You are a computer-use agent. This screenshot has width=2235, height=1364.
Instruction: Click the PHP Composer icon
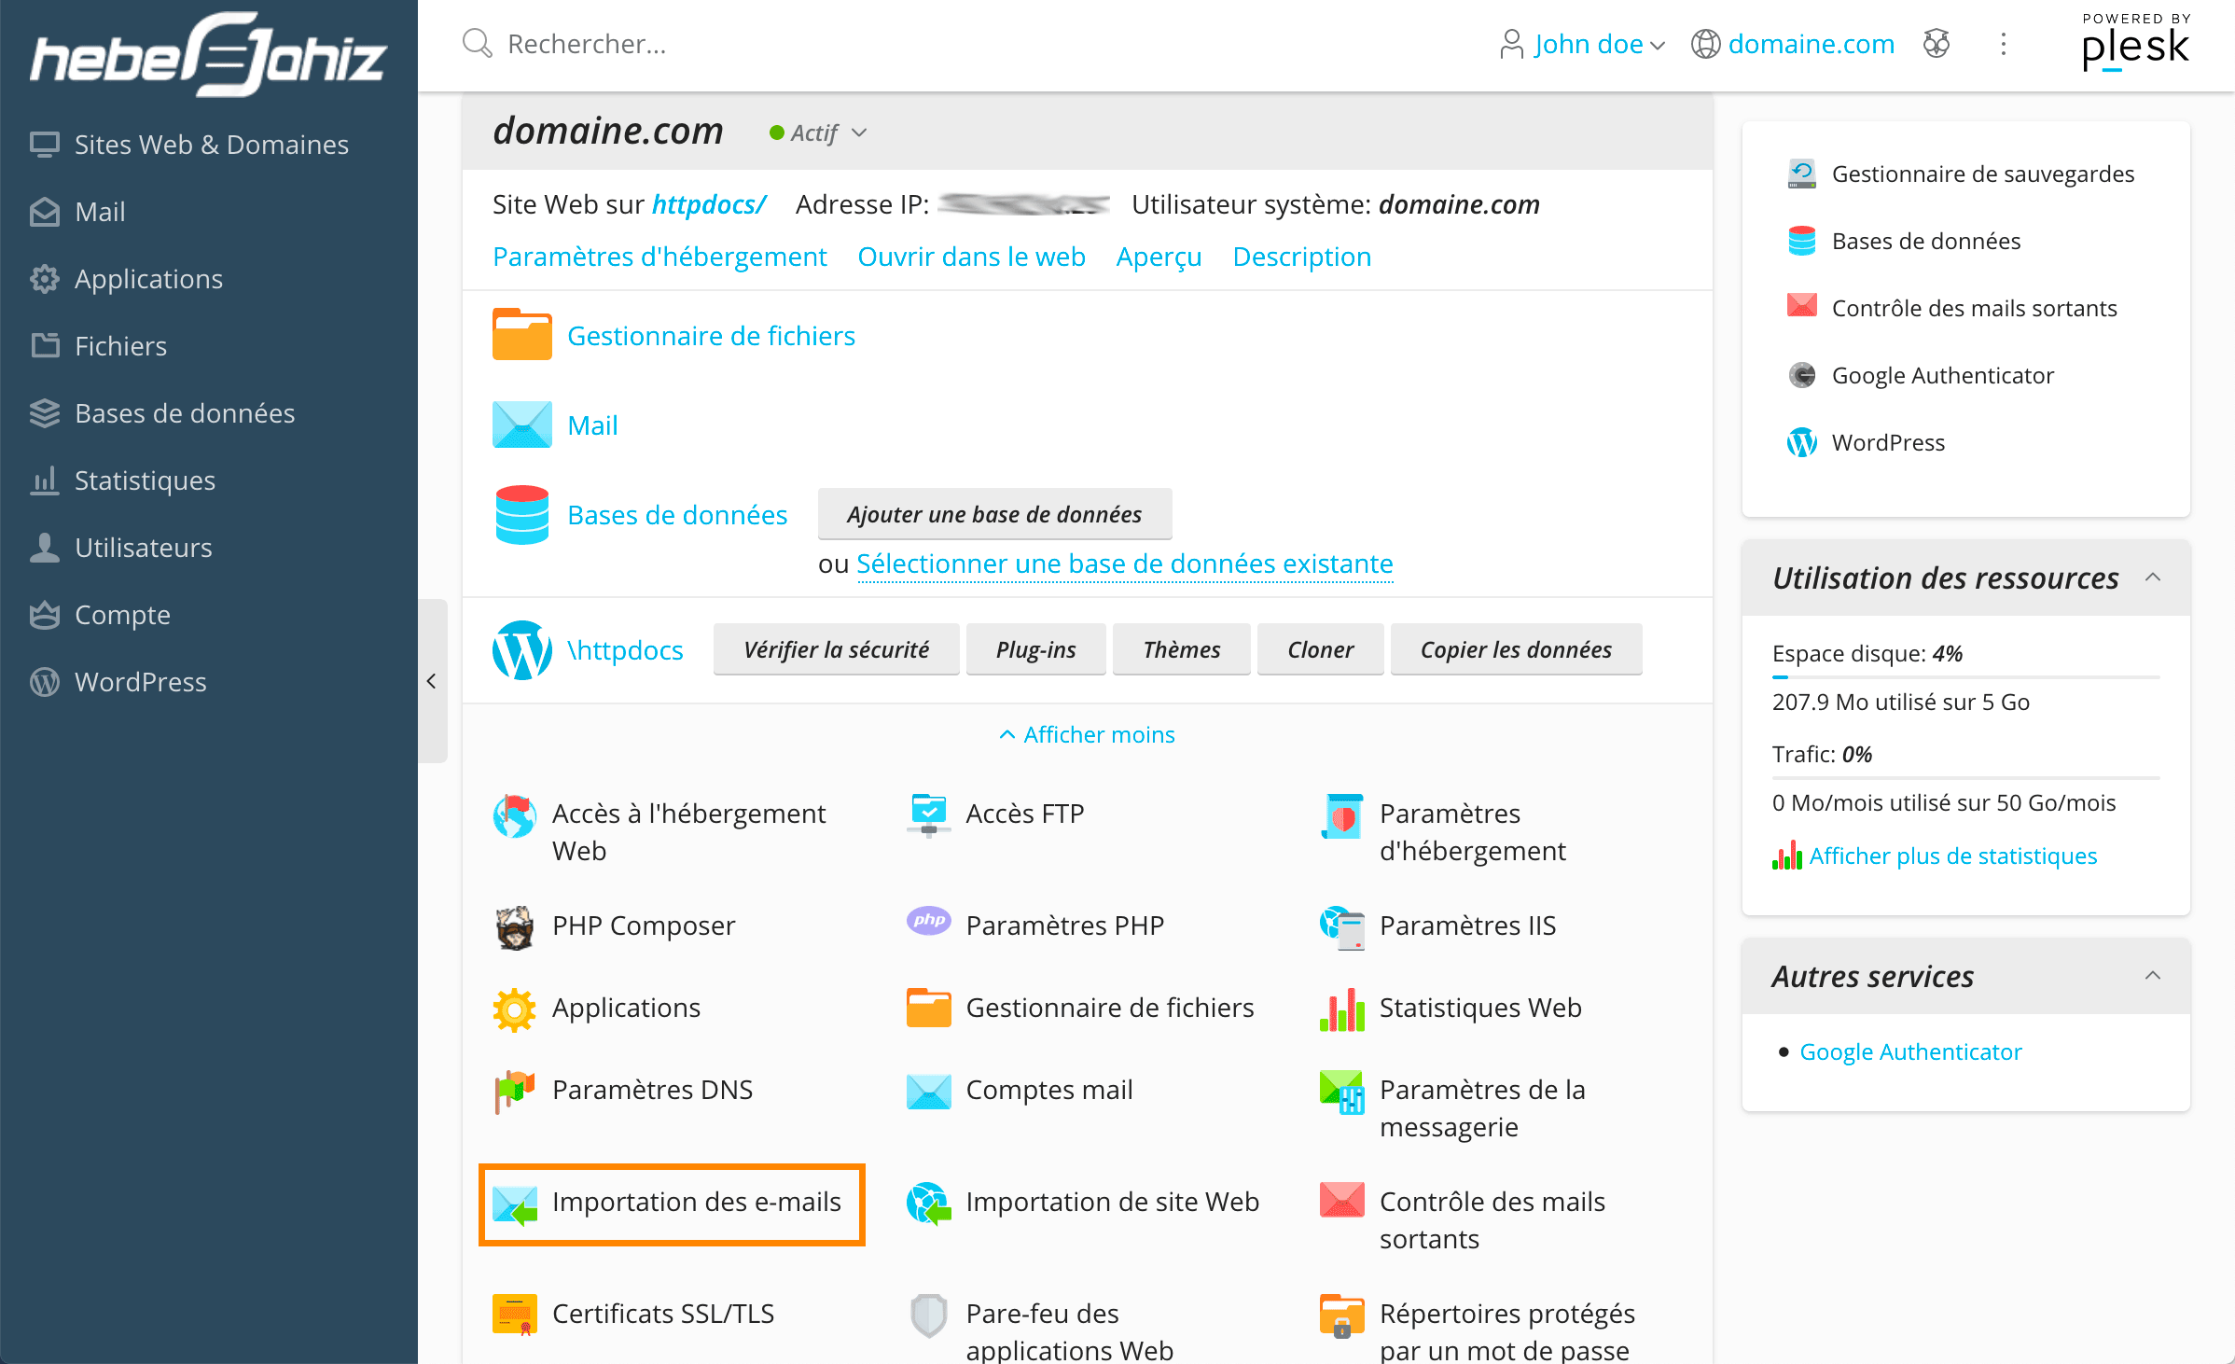coord(514,926)
